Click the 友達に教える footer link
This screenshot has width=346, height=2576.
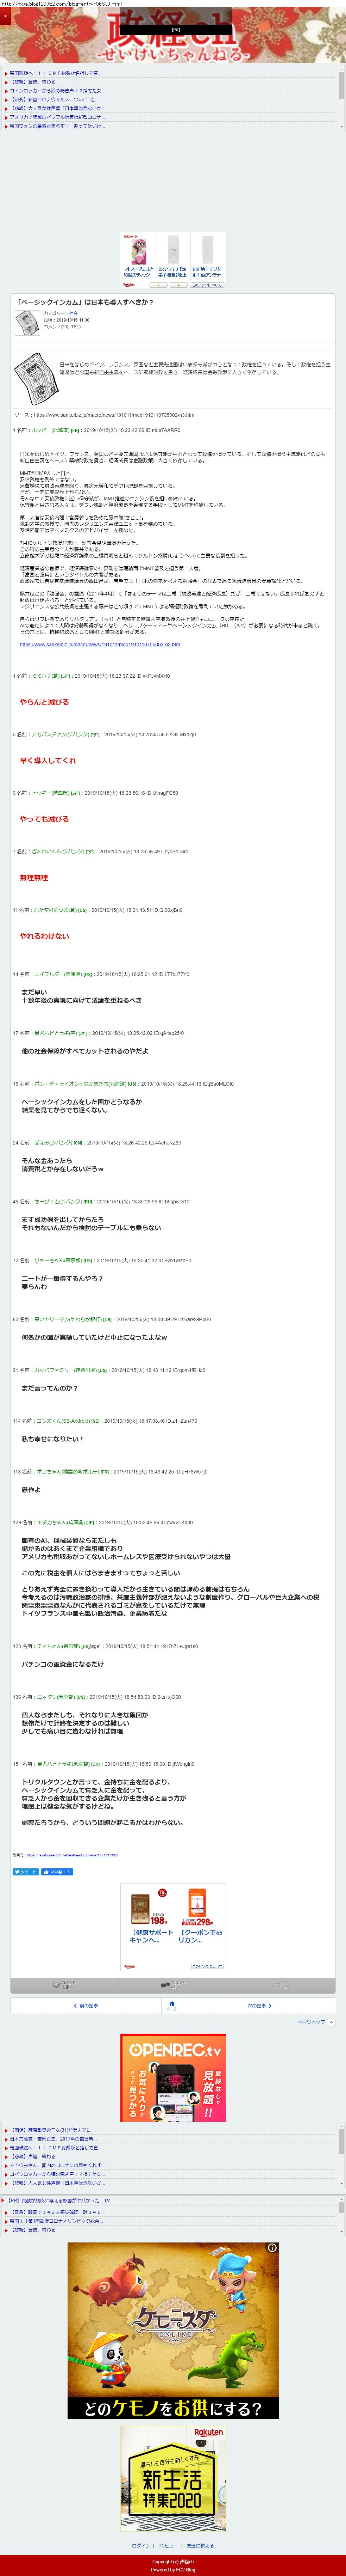200,2545
